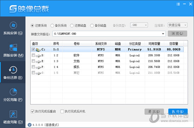194x128 pixels.
Task: Click the F: drive icon
Action: (x=38, y=67)
